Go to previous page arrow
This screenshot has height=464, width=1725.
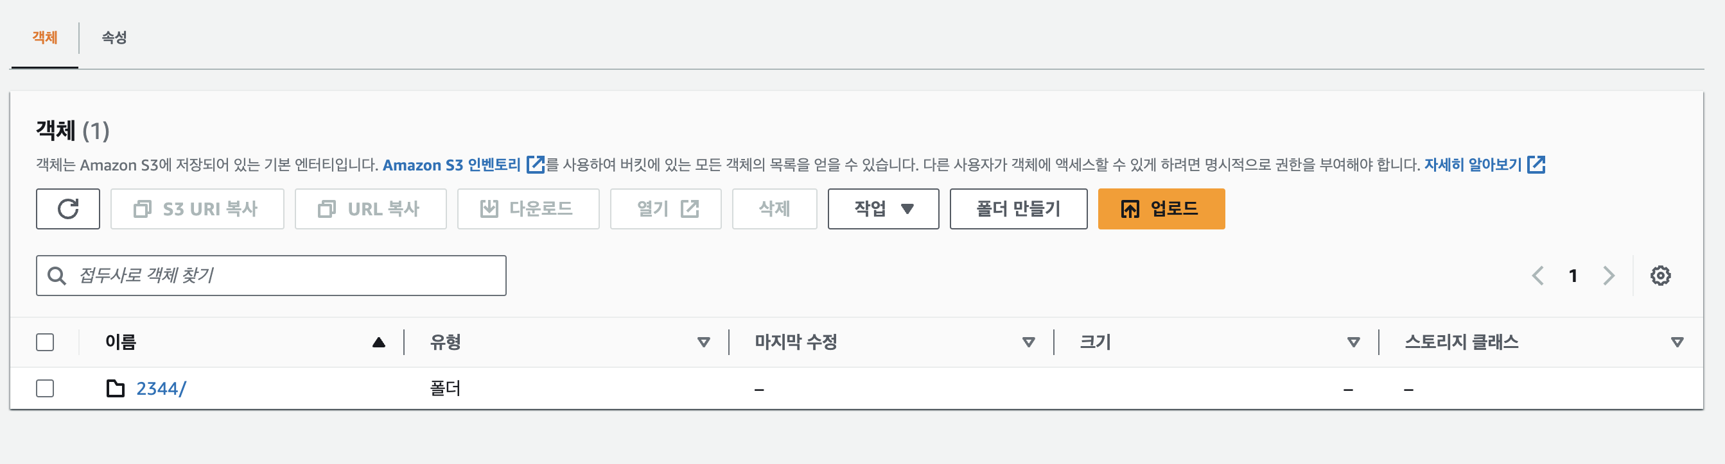coord(1538,276)
